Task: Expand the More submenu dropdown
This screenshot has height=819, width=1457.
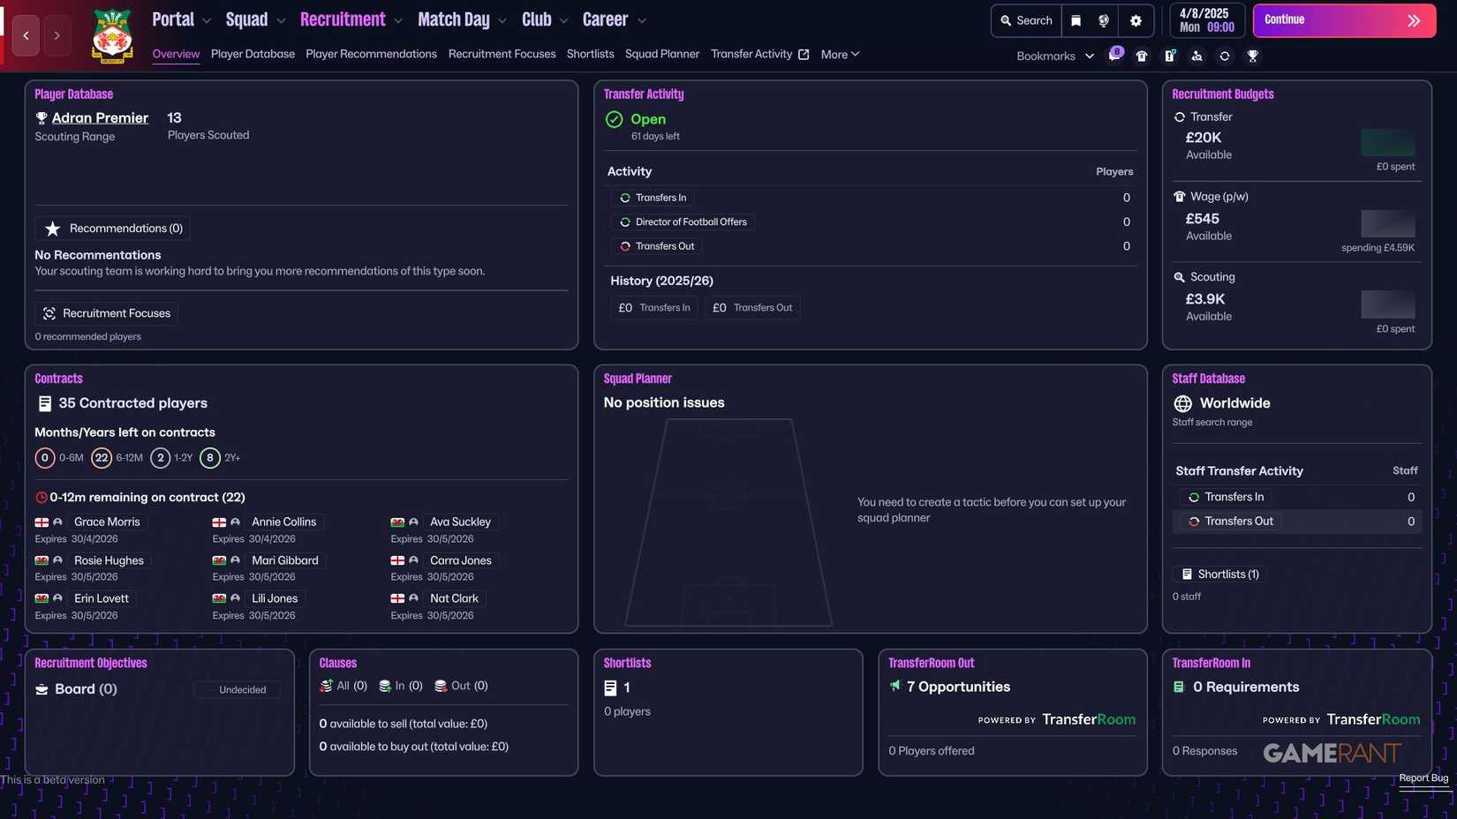Action: coord(839,55)
